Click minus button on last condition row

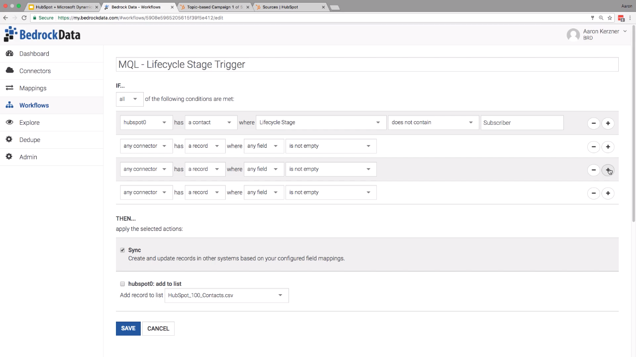(594, 193)
